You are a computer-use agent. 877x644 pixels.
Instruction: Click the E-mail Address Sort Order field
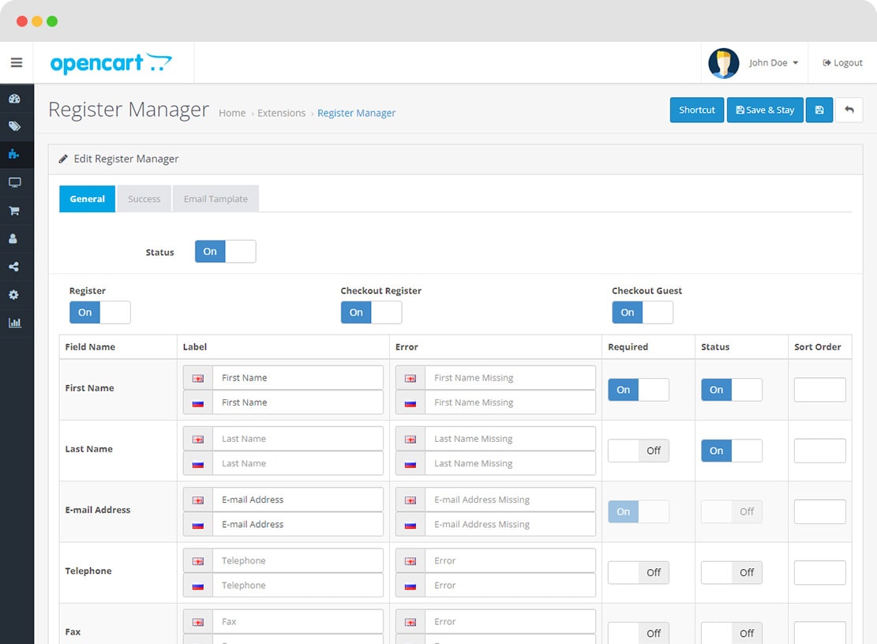820,511
